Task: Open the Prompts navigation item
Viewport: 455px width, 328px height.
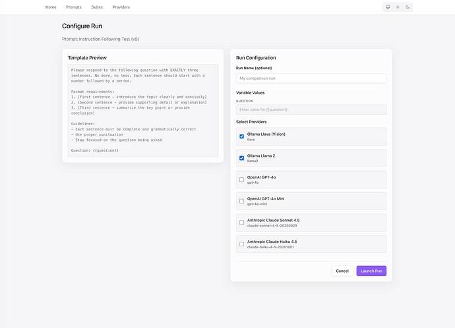Action: pyautogui.click(x=74, y=7)
